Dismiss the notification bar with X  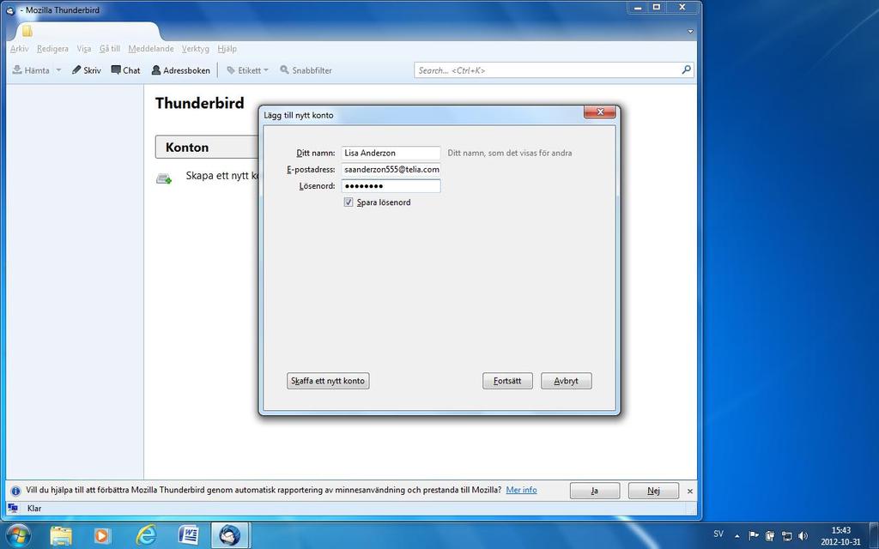tap(690, 491)
